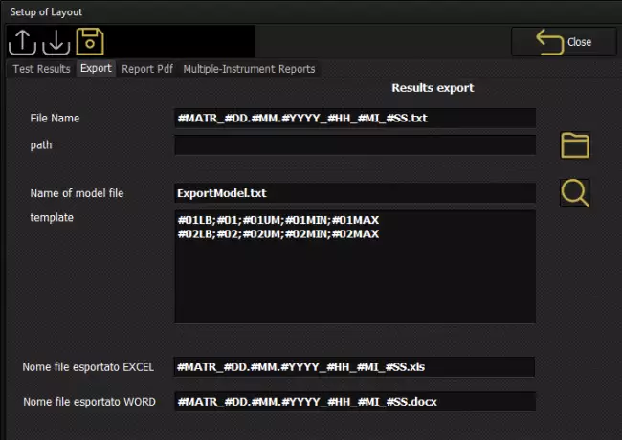Browse for export path with the folder icon
This screenshot has width=622, height=440.
coord(575,145)
